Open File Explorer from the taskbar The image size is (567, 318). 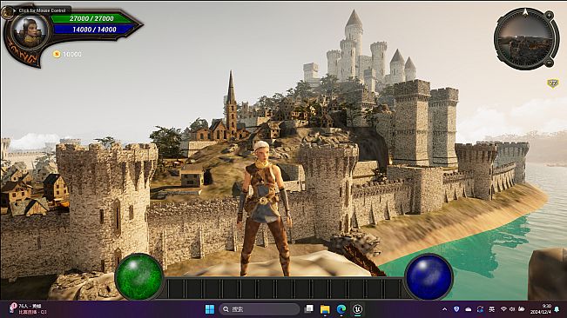click(x=325, y=309)
